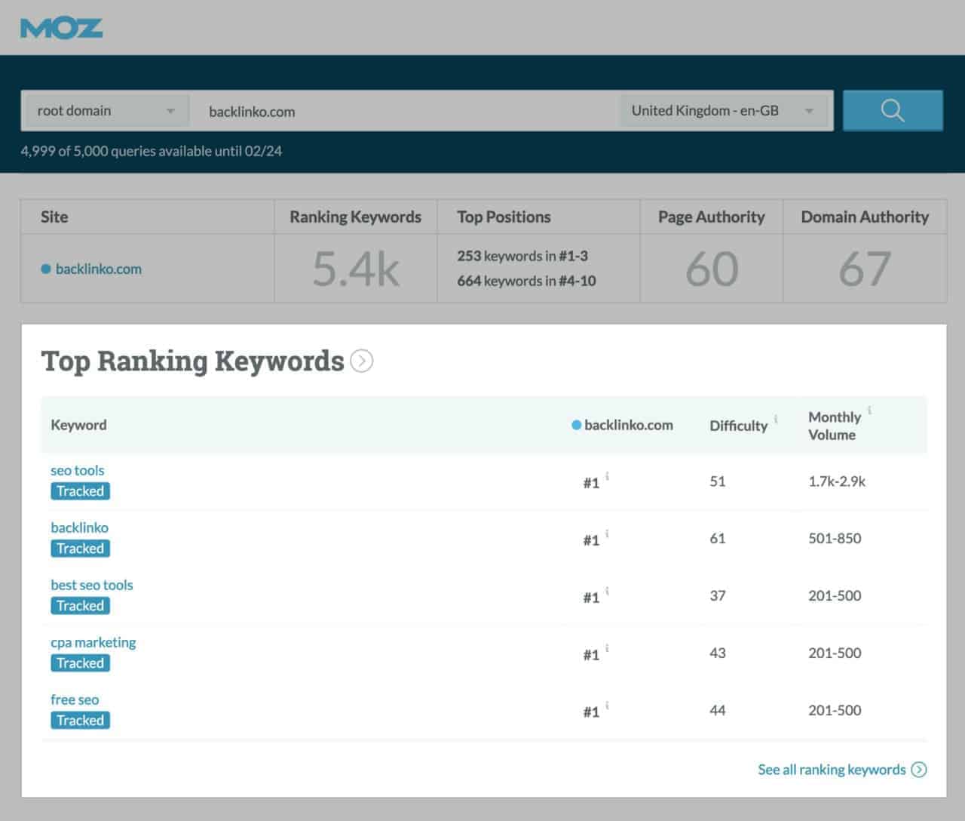Click the 5.4k Ranking Keywords value
Image resolution: width=965 pixels, height=821 pixels.
click(x=356, y=269)
